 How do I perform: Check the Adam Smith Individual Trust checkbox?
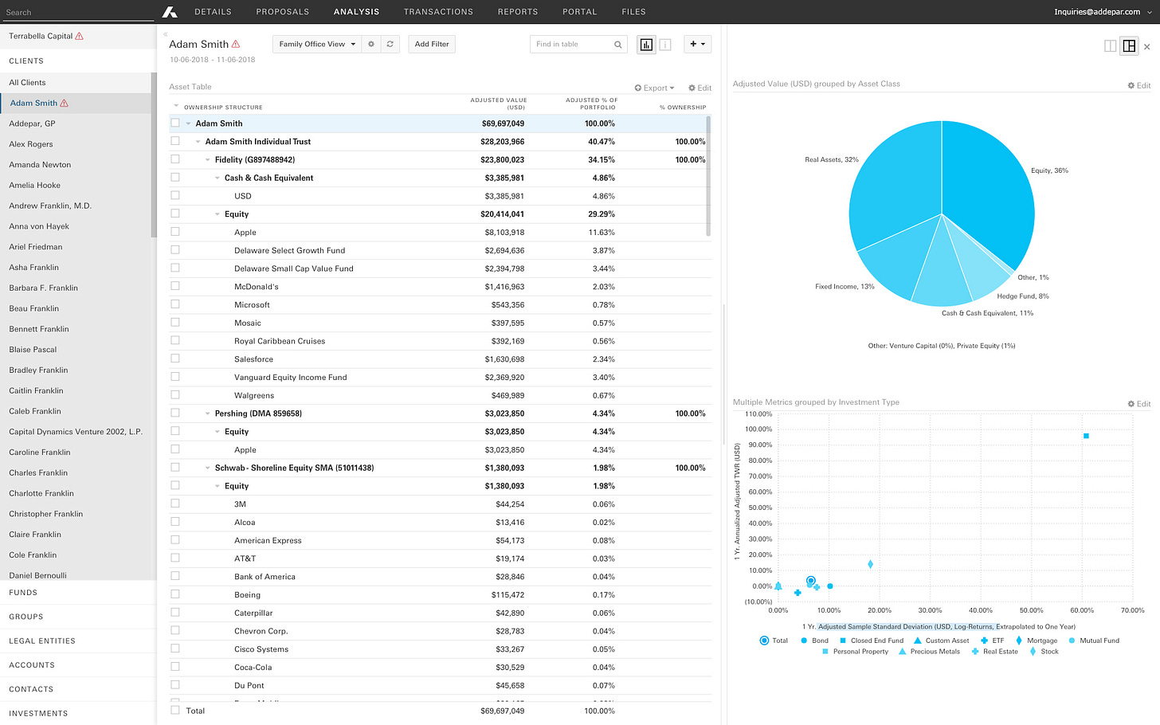tap(175, 141)
